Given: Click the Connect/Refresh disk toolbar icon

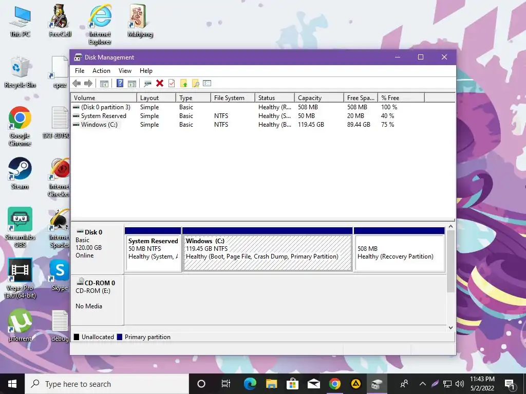Looking at the screenshot, I should click(147, 84).
